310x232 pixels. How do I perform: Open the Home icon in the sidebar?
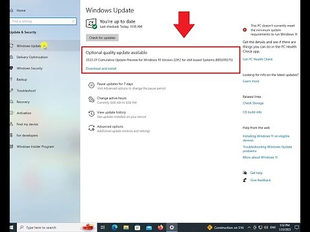click(12, 10)
